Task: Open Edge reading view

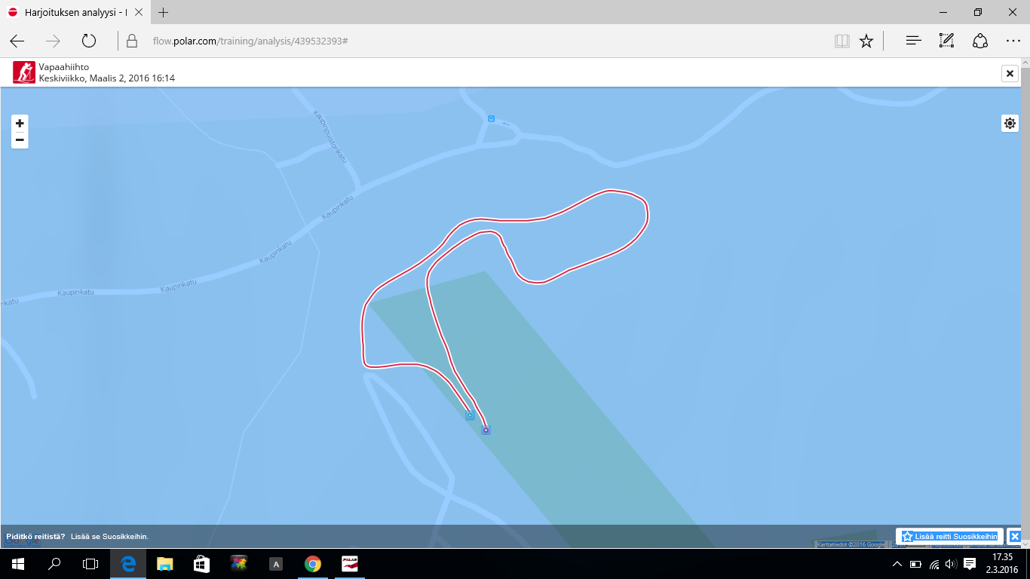Action: [841, 41]
